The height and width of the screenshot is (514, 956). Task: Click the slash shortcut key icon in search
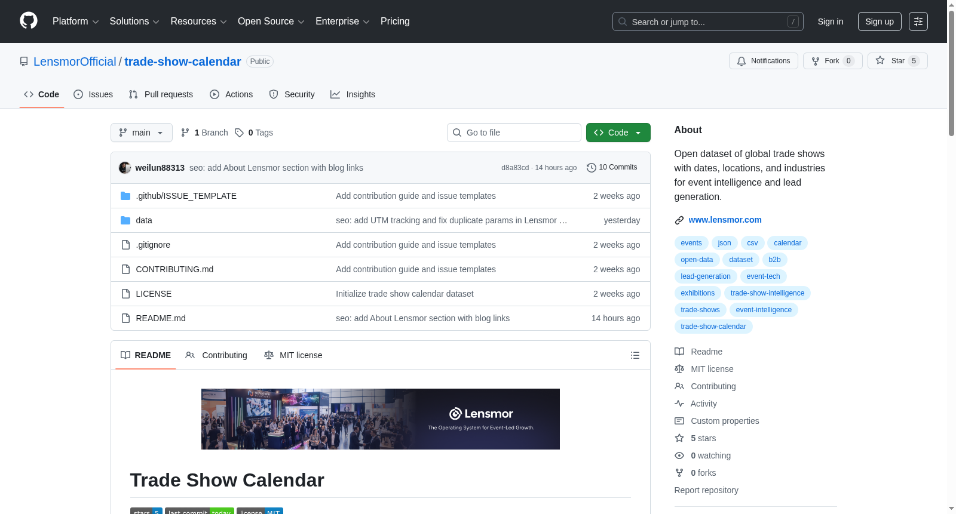tap(793, 21)
